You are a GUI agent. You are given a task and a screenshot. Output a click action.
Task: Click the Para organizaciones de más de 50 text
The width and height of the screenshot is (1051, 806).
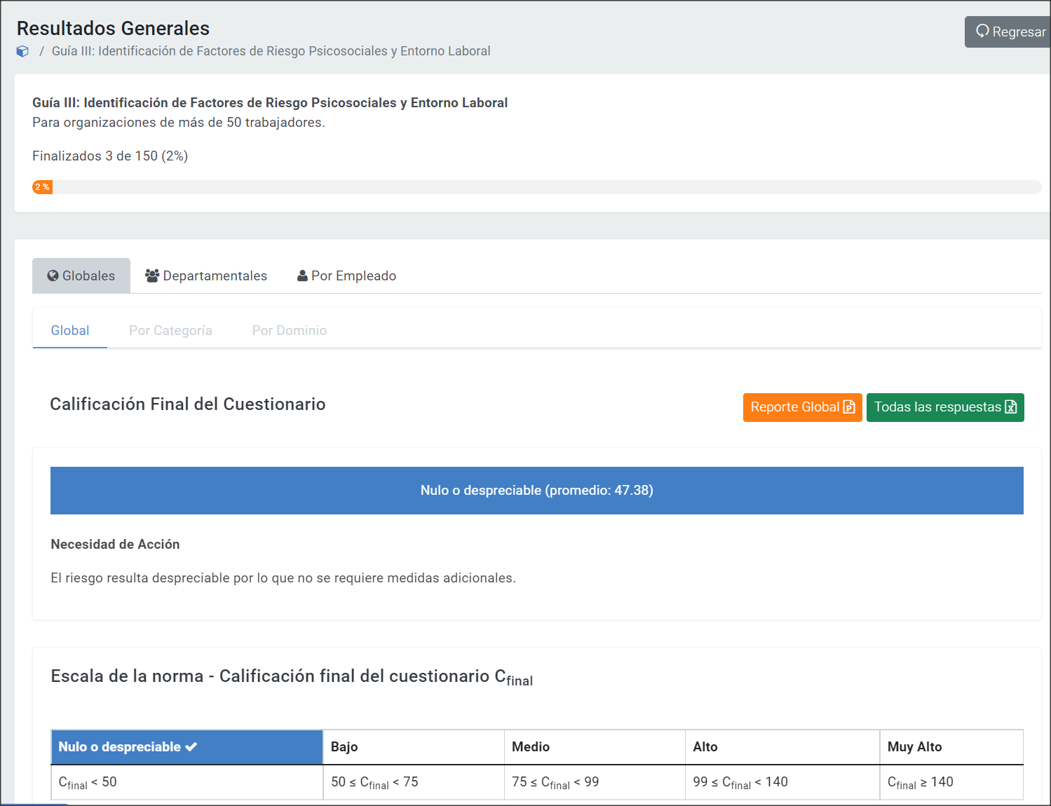pos(179,123)
